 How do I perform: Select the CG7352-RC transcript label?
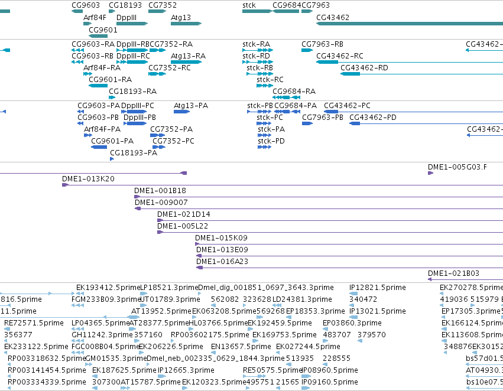[x=170, y=67]
